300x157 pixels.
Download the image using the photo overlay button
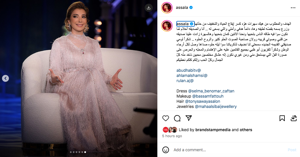[149, 8]
